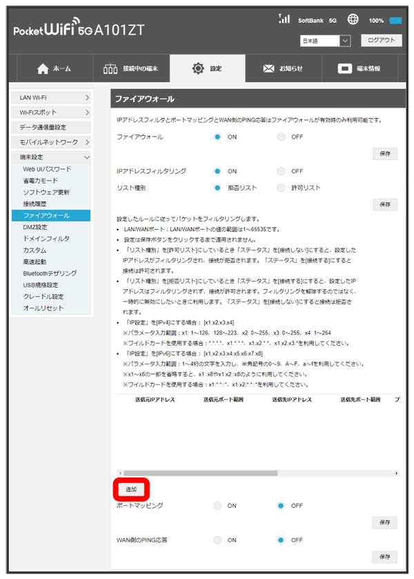Click the 追加 button

point(131,489)
